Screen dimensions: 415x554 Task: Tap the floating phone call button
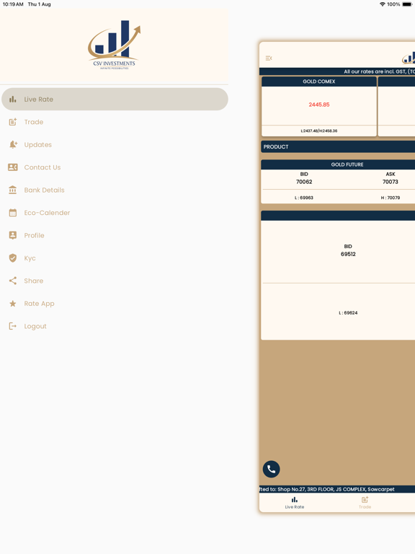[x=271, y=469]
